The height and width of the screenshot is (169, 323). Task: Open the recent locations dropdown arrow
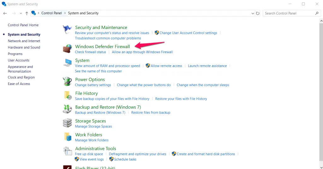(21, 14)
